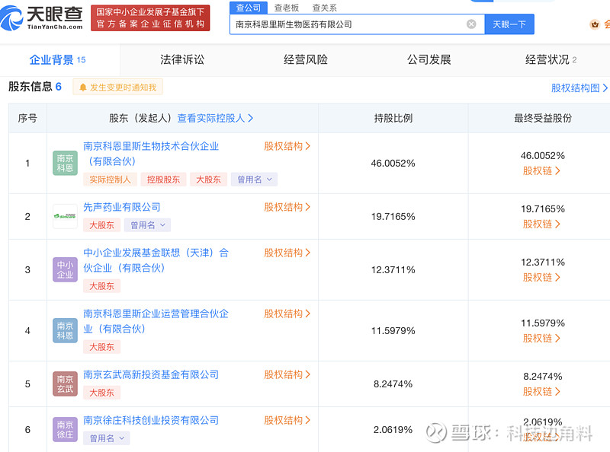Switch to 法律诉讼 tab
610x452 pixels.
click(x=182, y=60)
